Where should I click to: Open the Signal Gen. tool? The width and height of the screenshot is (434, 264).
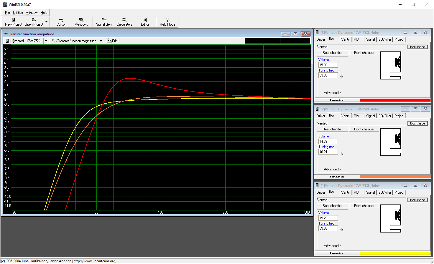104,22
